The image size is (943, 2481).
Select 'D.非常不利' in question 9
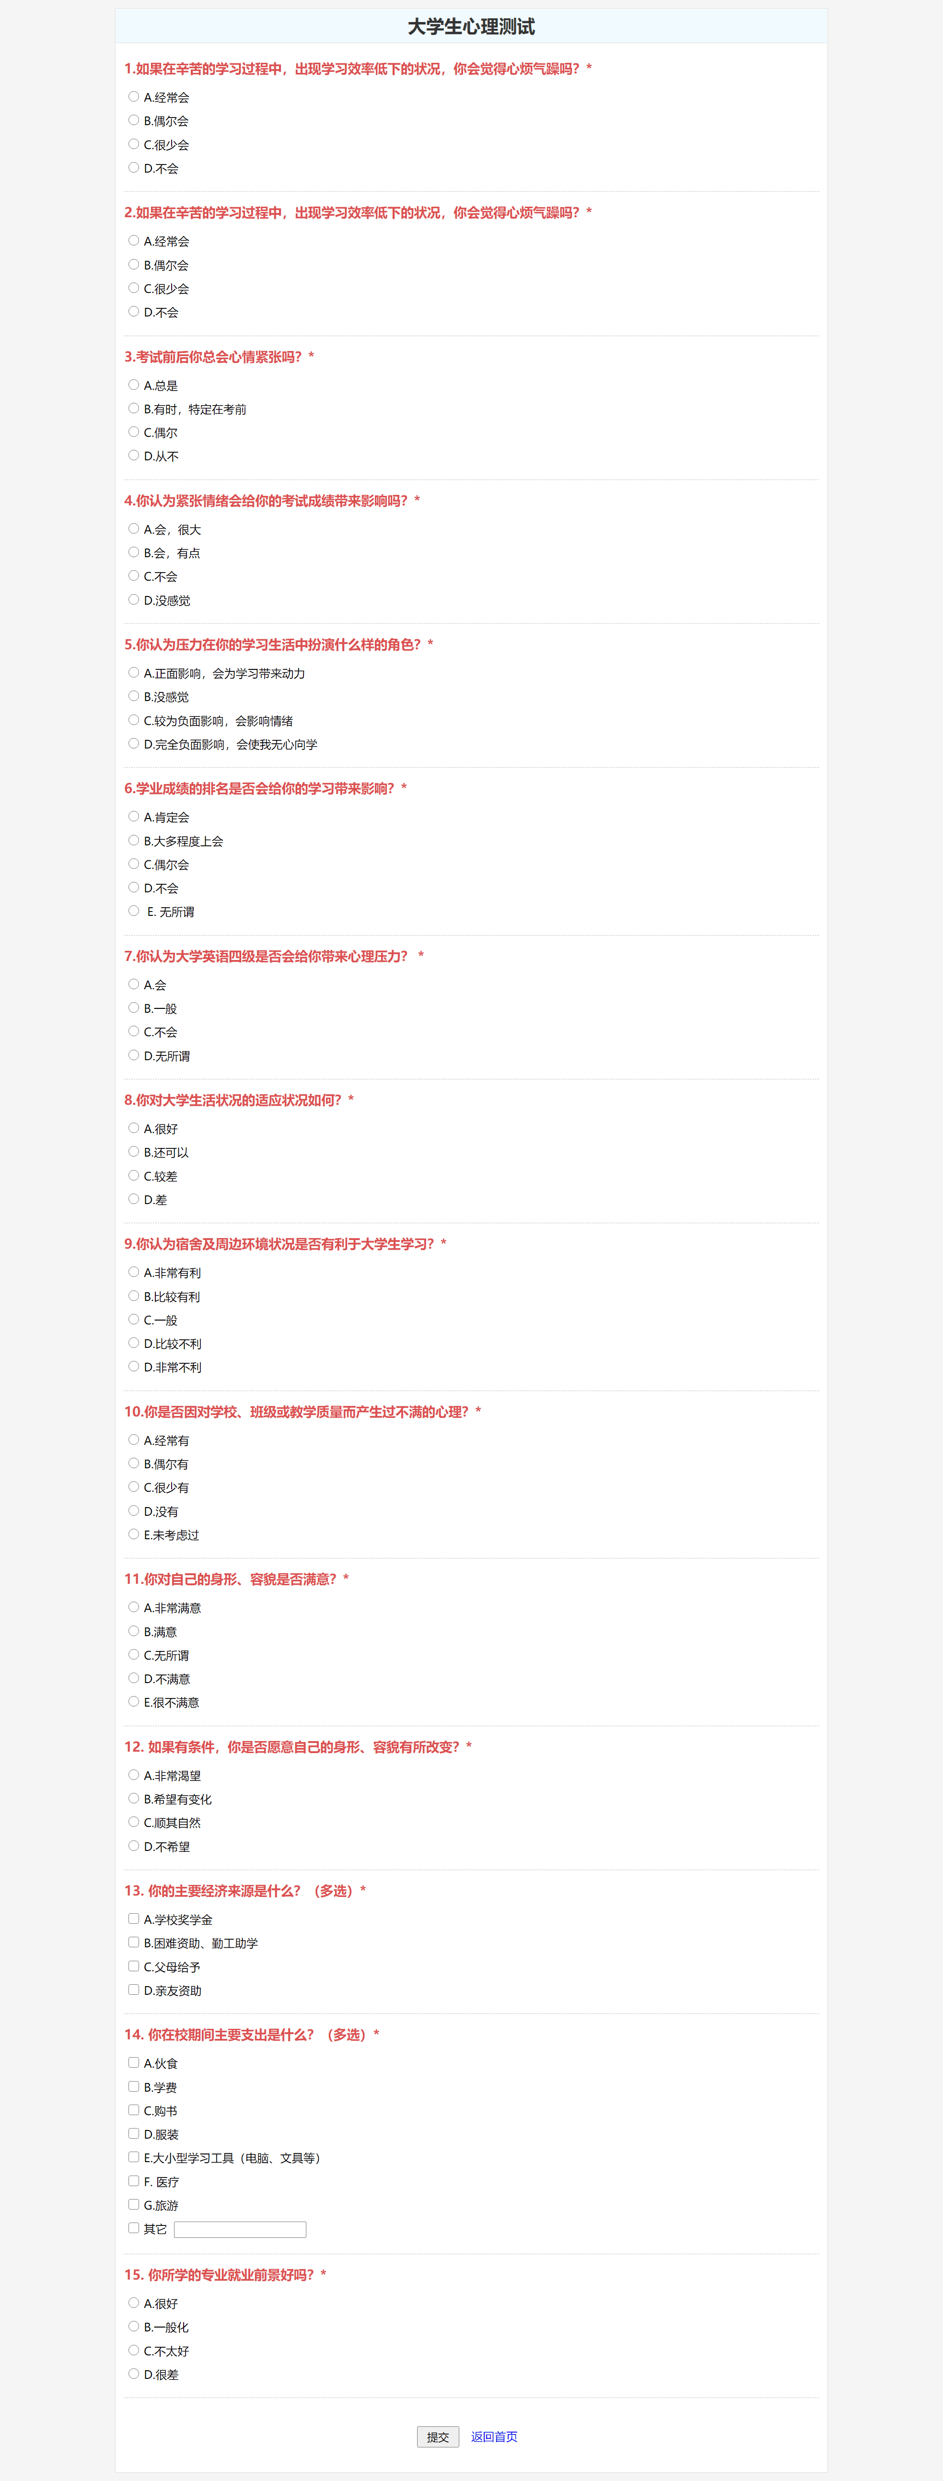134,1367
